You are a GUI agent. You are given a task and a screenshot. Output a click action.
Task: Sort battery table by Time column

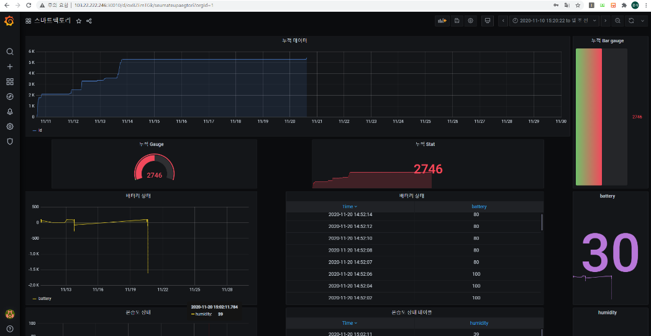pyautogui.click(x=350, y=206)
